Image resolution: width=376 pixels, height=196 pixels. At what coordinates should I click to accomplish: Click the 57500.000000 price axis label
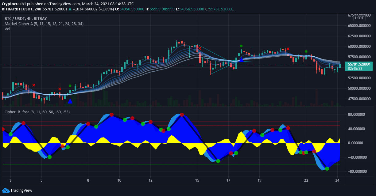point(359,57)
